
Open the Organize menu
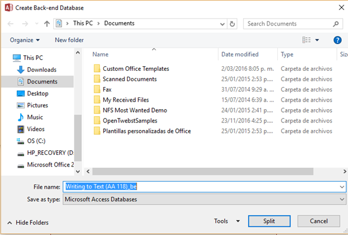tap(25, 40)
